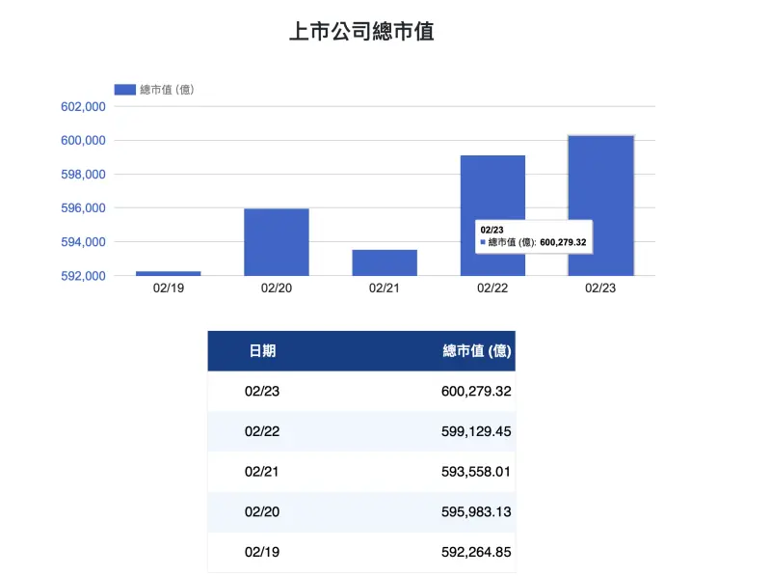The width and height of the screenshot is (771, 576).
Task: Click the 總市值 (億) legend label
Action: click(x=167, y=90)
